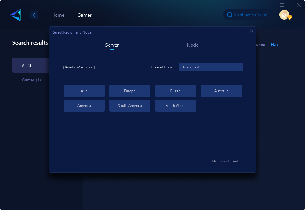Go back using the left chevron button
The height and width of the screenshot is (210, 305).
pyautogui.click(x=34, y=15)
